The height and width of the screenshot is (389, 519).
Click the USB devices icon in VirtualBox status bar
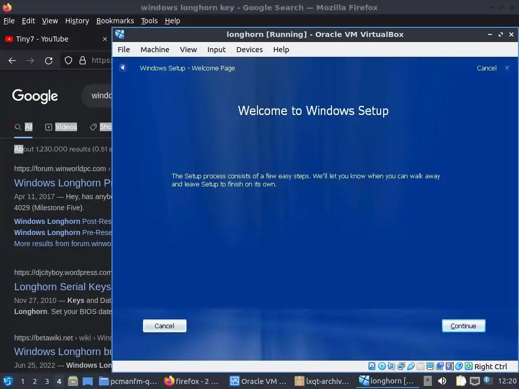click(411, 366)
